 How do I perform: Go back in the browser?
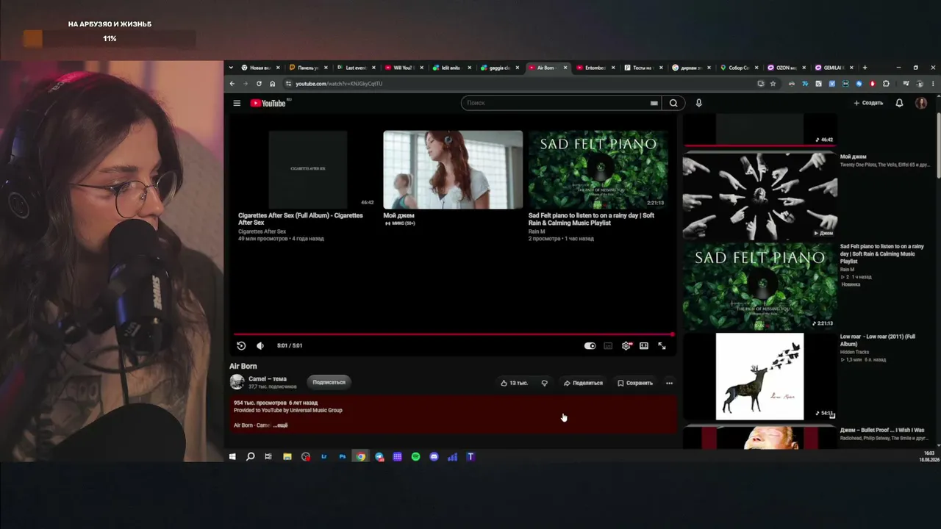[232, 84]
